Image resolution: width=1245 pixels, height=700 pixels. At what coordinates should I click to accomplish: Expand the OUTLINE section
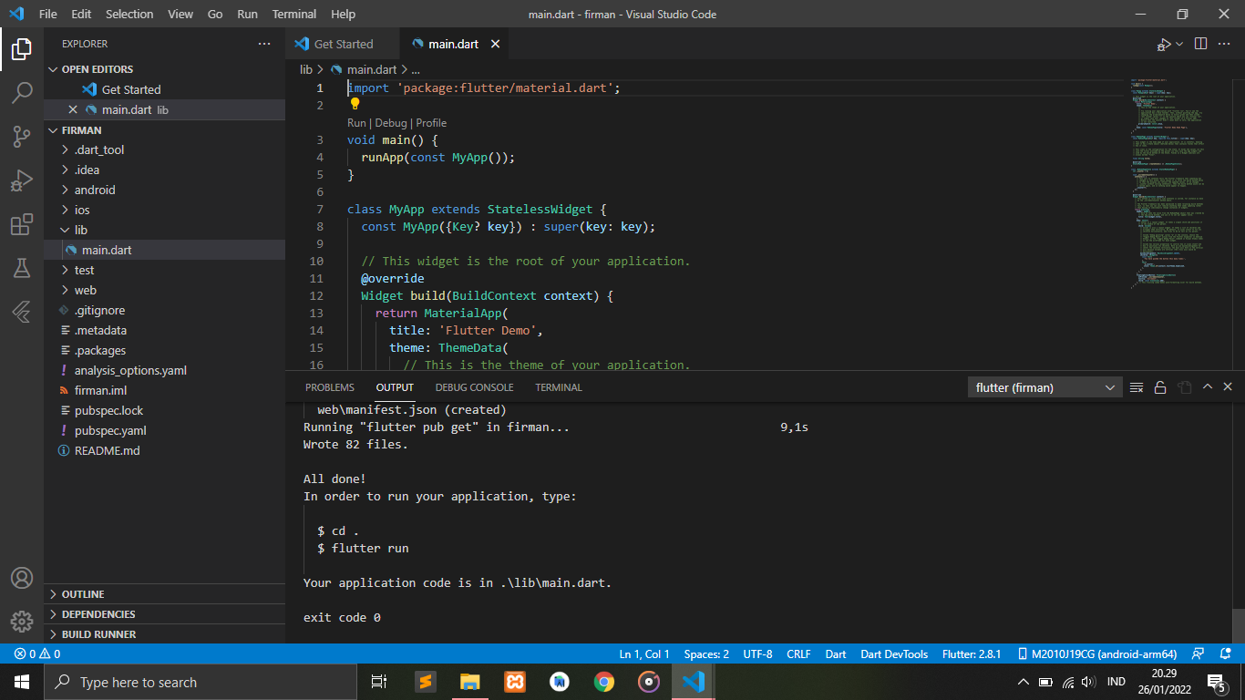(83, 594)
